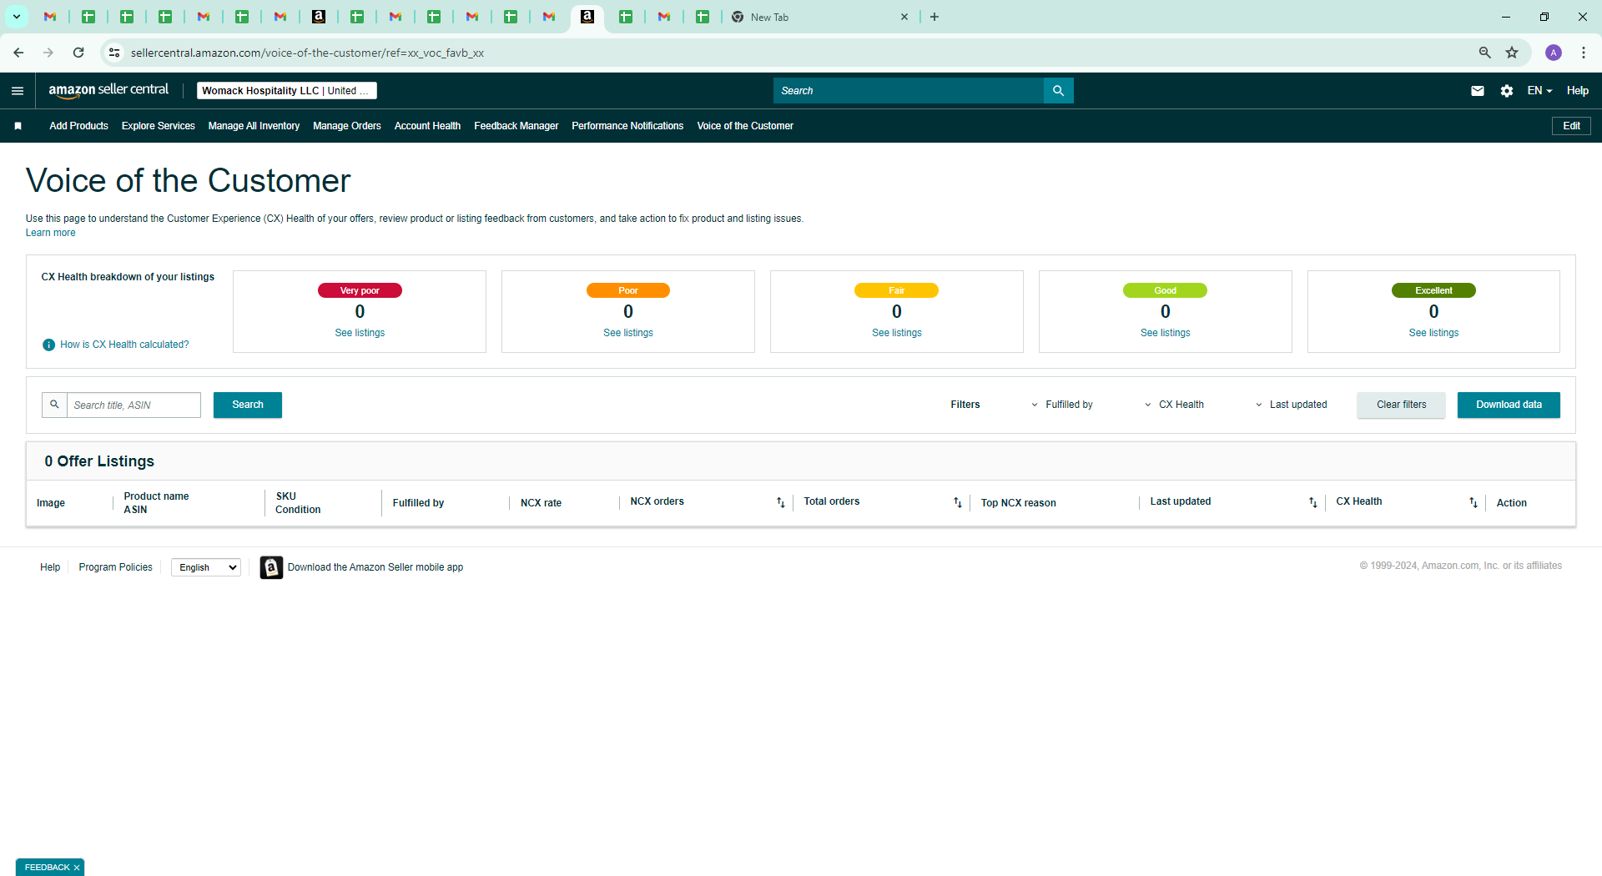The width and height of the screenshot is (1602, 876).
Task: Sort by Total orders column arrows
Action: click(x=957, y=502)
